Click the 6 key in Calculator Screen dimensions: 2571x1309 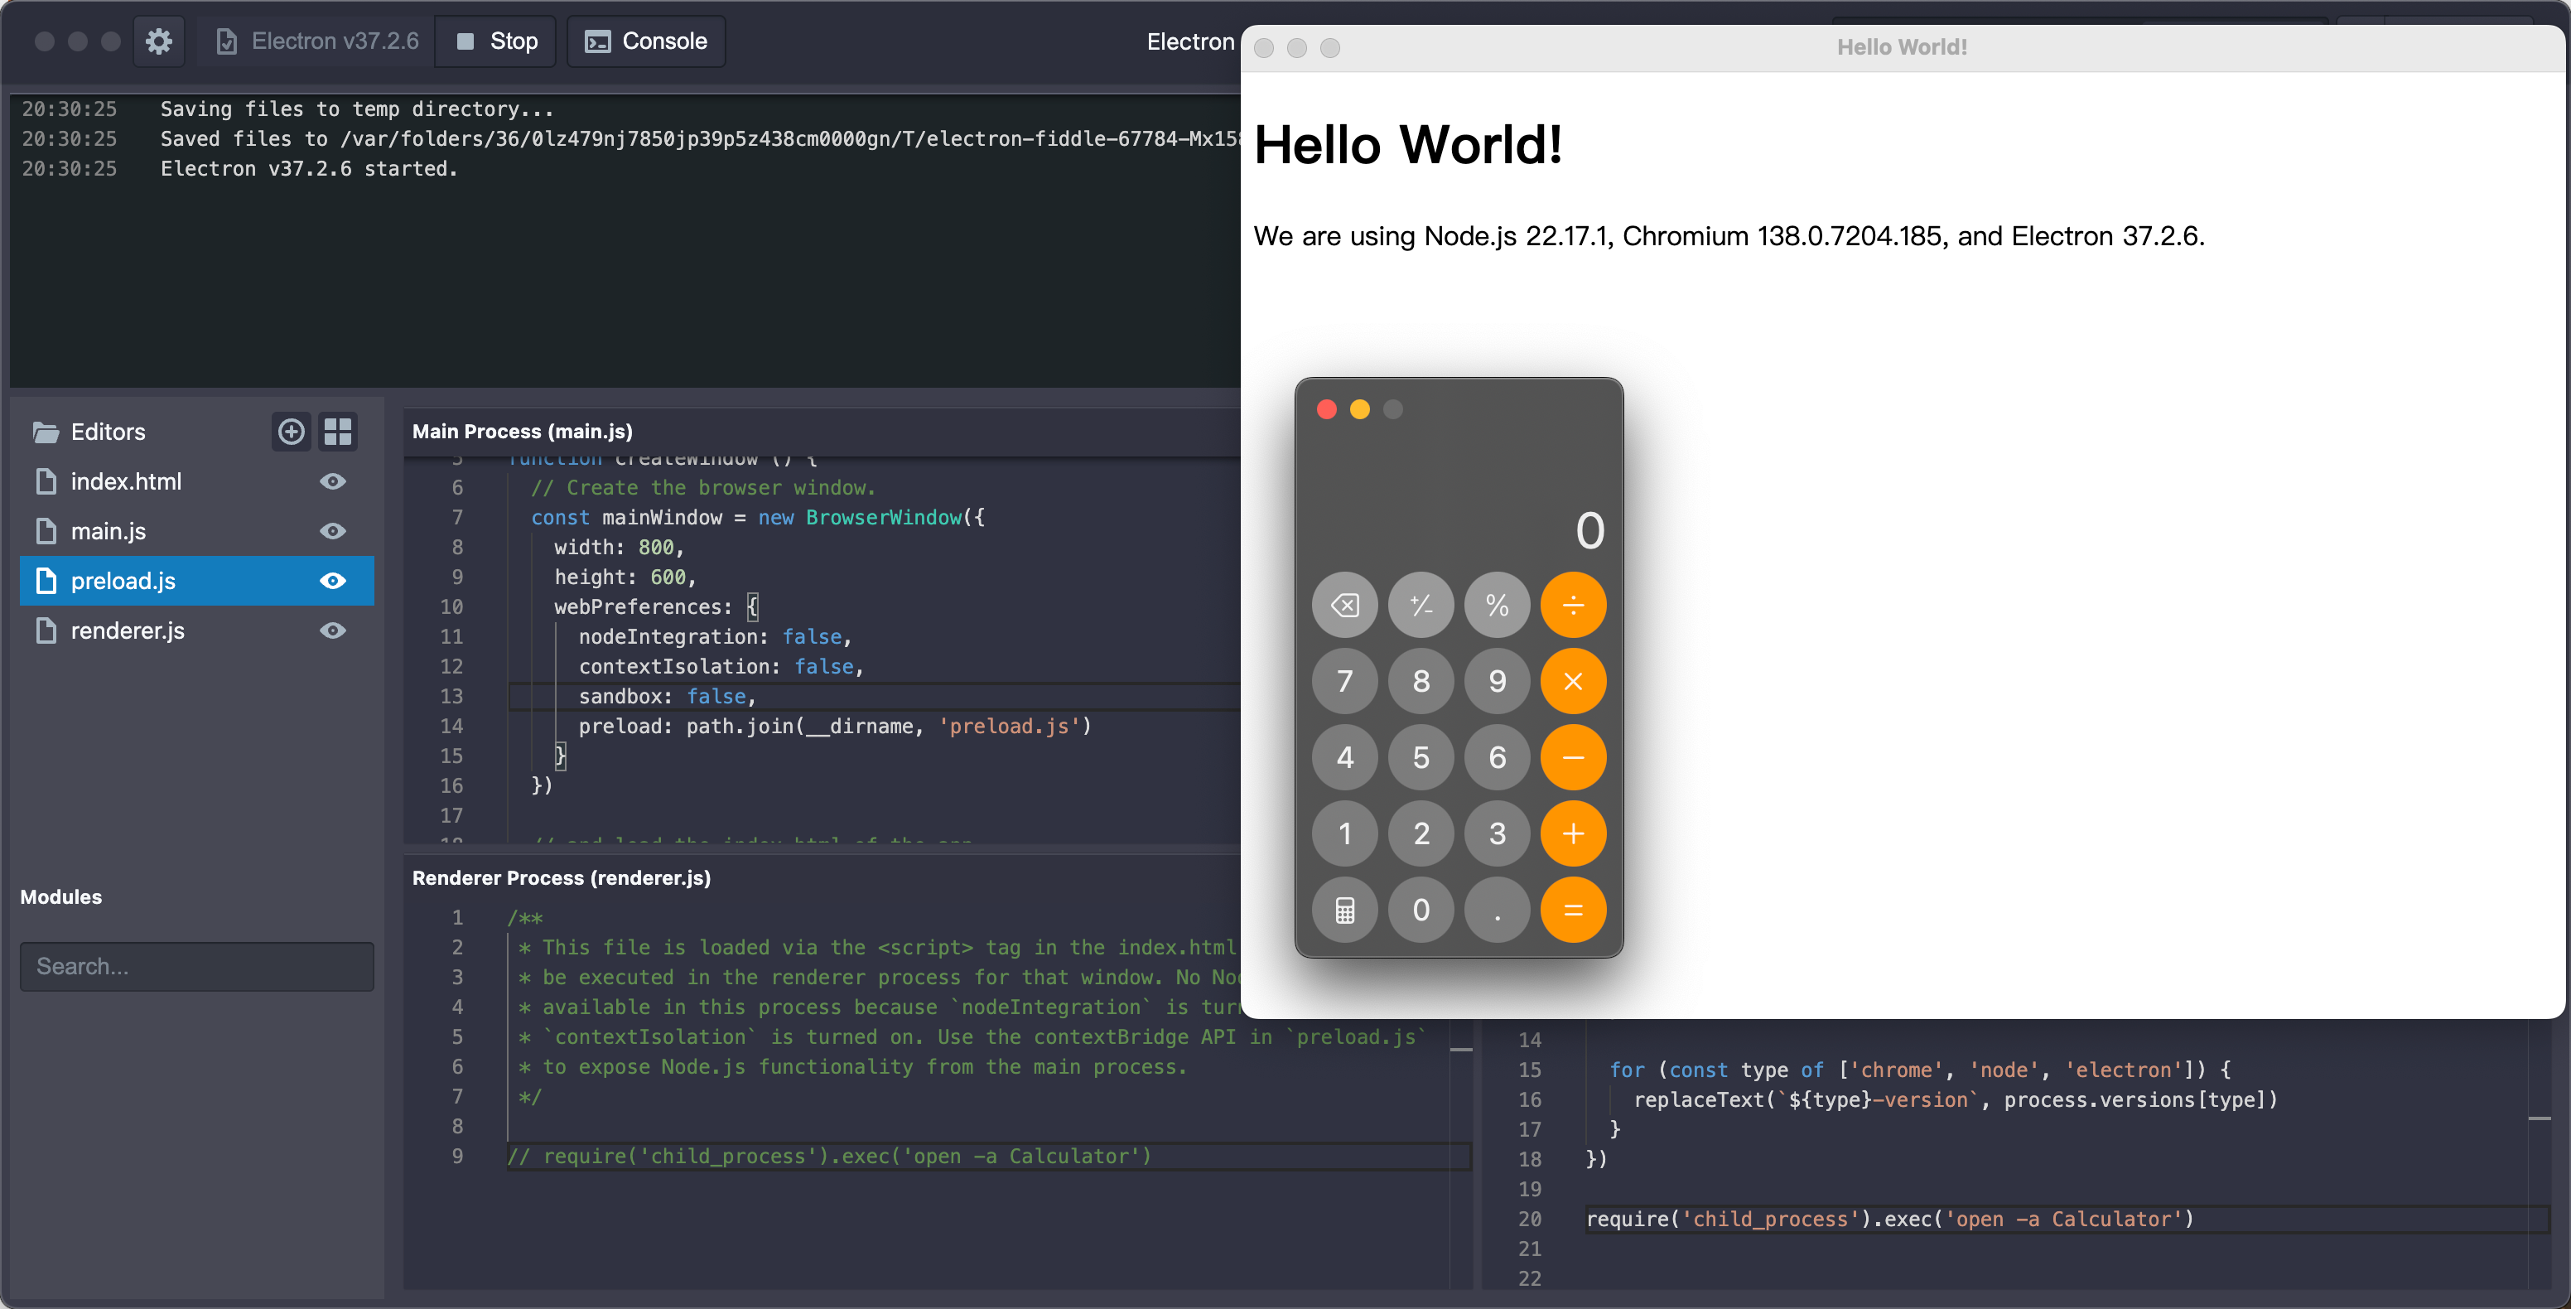click(1497, 758)
